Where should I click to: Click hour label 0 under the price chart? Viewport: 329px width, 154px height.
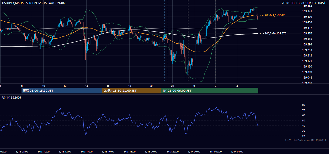194,86
